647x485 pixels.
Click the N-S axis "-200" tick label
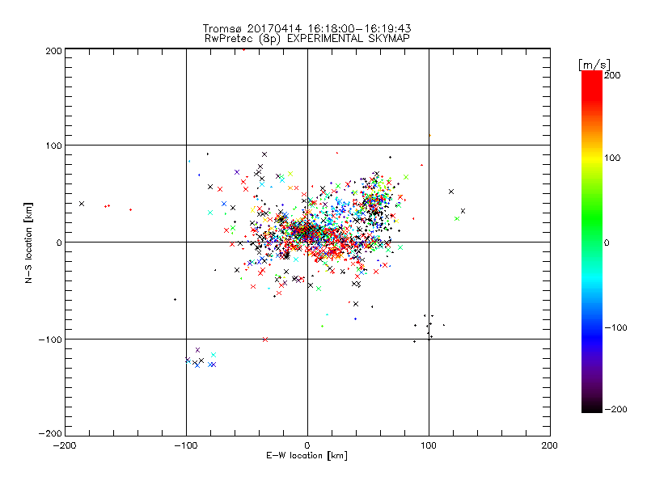(x=50, y=433)
